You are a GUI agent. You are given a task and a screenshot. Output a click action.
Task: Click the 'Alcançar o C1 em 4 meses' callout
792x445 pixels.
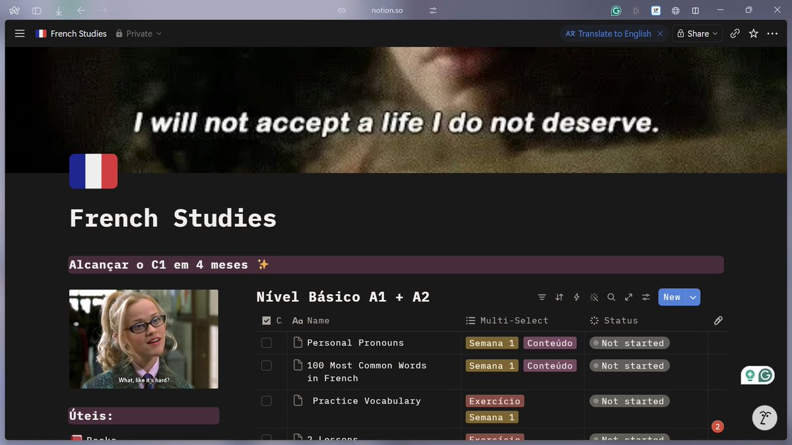pos(396,264)
